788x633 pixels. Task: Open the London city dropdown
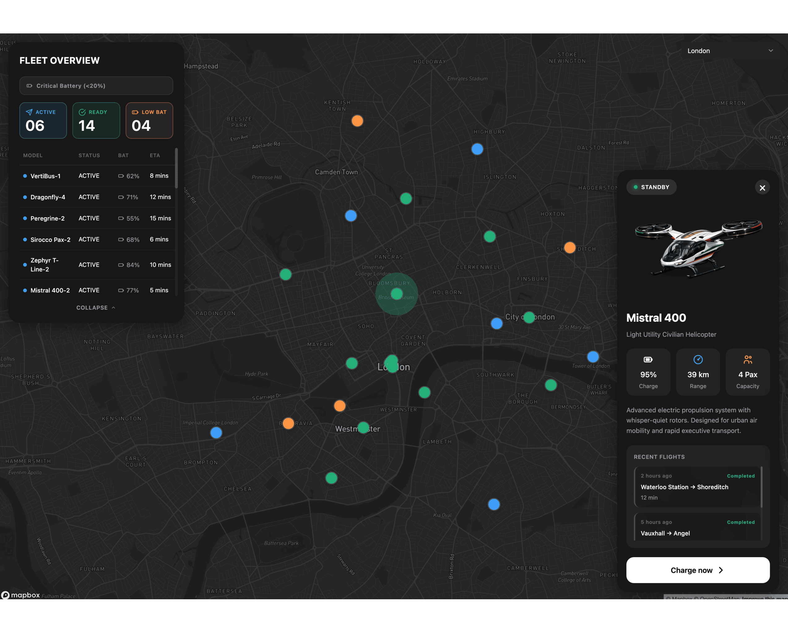pyautogui.click(x=730, y=51)
